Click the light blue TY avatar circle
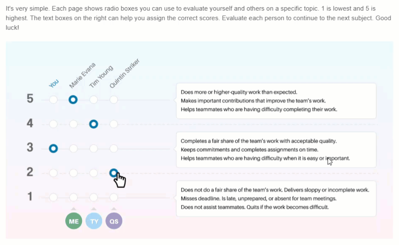399x245 pixels. click(94, 221)
